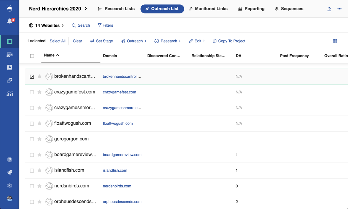
Task: Open the help question mark icon
Action: click(x=10, y=160)
